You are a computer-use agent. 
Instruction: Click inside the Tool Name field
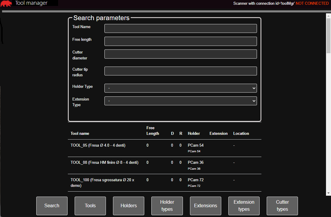tap(181, 28)
